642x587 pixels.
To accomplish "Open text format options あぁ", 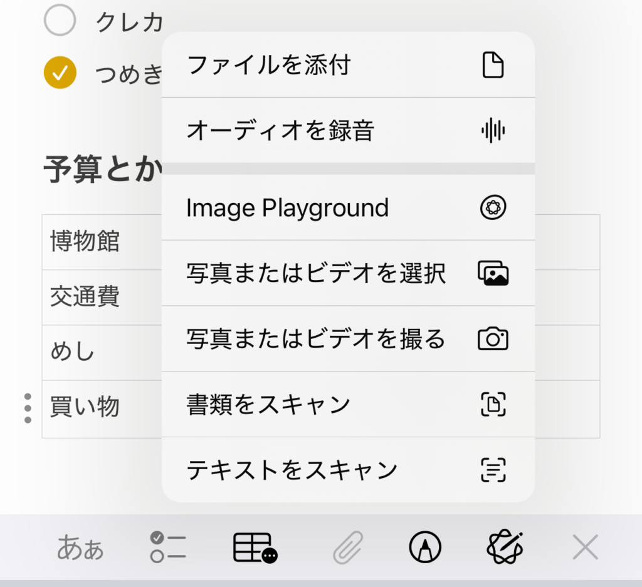I will coord(80,548).
